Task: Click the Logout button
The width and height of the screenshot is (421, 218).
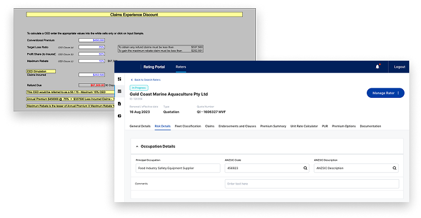Action: (x=400, y=67)
